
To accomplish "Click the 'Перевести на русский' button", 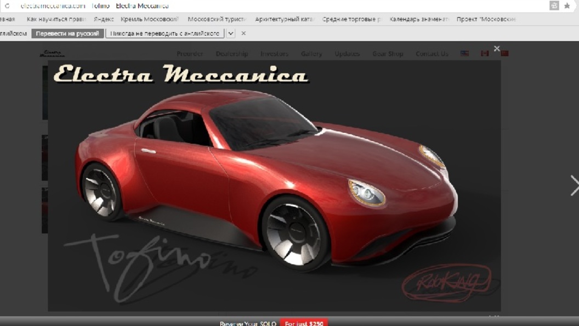I will click(67, 33).
